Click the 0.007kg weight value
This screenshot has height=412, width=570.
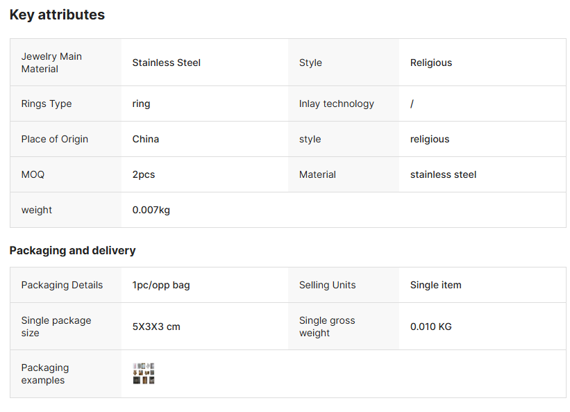(x=151, y=210)
